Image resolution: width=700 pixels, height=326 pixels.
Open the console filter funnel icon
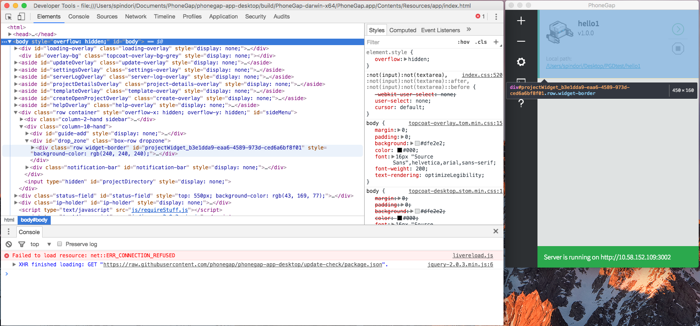(21, 244)
